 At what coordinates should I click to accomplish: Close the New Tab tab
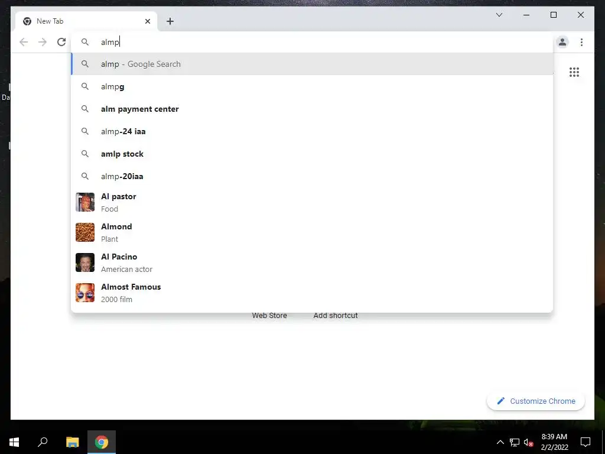coord(147,21)
